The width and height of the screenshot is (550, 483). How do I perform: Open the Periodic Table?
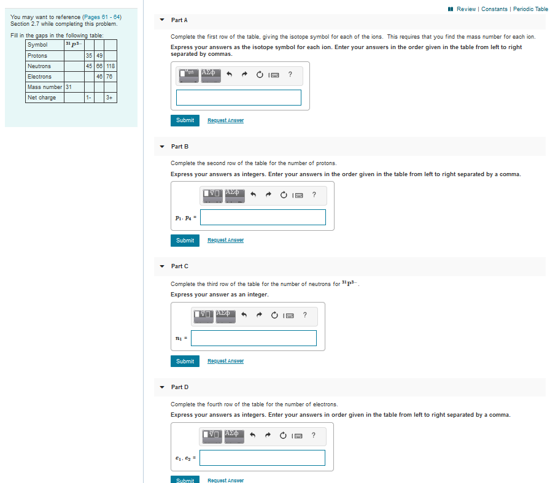(x=529, y=10)
